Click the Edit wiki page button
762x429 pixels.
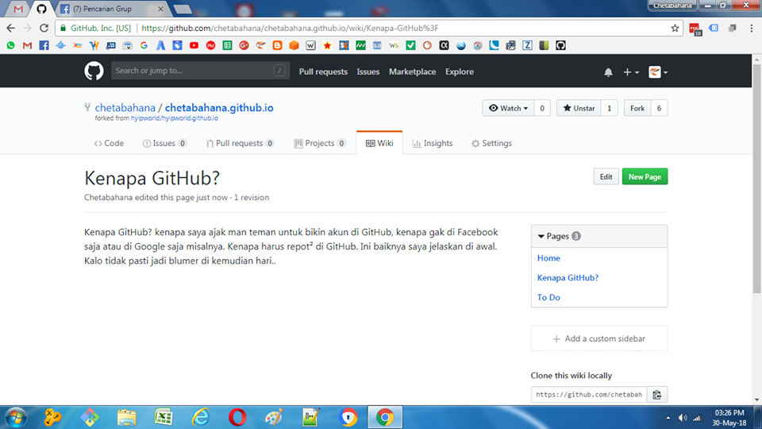[606, 176]
